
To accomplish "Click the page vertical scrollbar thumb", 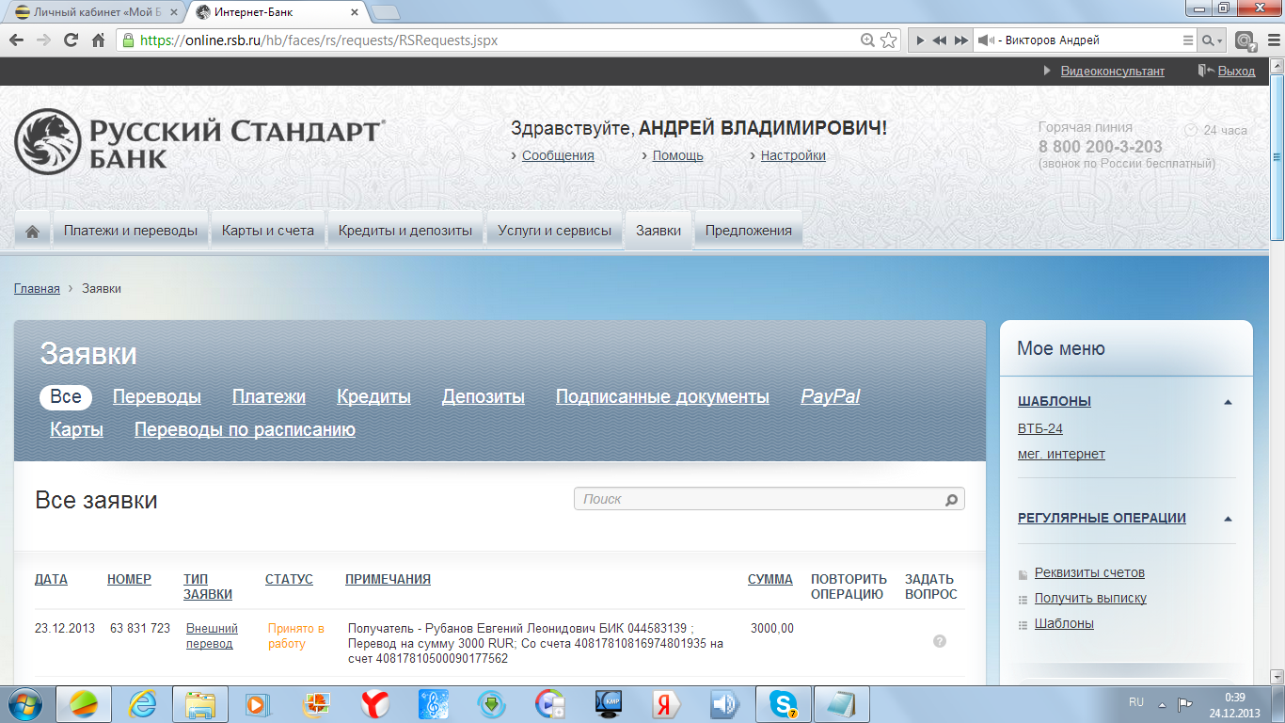I will [x=1277, y=155].
